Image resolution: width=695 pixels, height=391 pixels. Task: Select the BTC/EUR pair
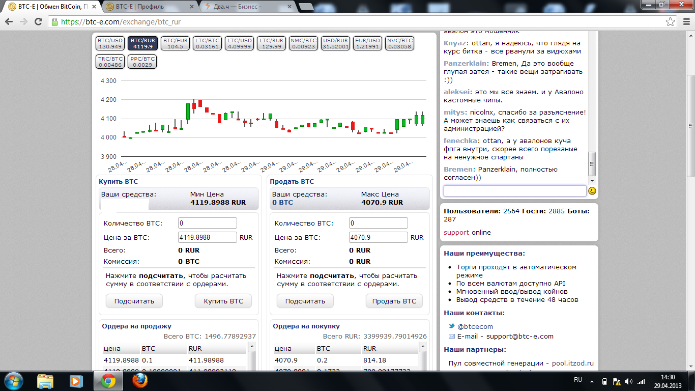[x=176, y=43]
